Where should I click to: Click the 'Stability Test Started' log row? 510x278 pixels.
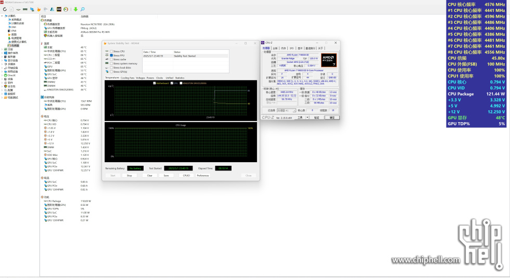pyautogui.click(x=185, y=56)
